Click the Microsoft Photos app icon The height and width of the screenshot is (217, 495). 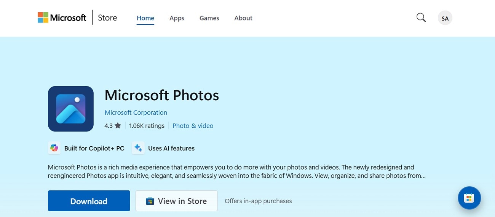click(x=71, y=109)
